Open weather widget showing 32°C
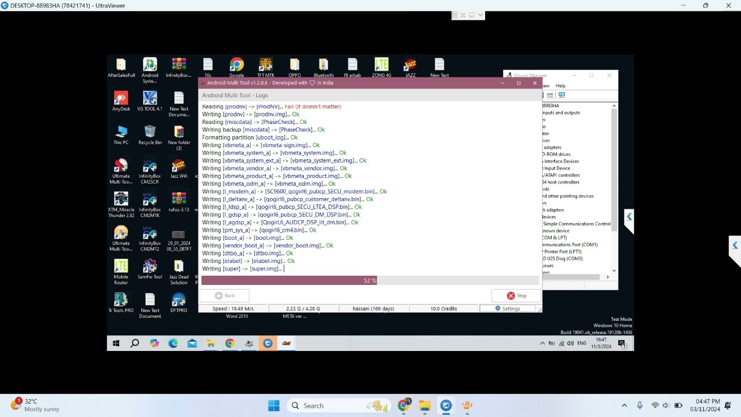The image size is (741, 417). [x=36, y=405]
